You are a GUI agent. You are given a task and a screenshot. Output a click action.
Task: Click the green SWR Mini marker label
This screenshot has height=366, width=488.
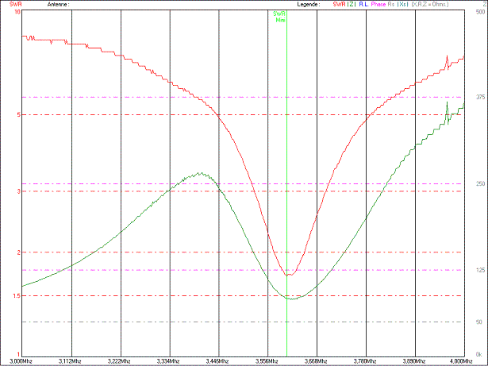[x=279, y=16]
